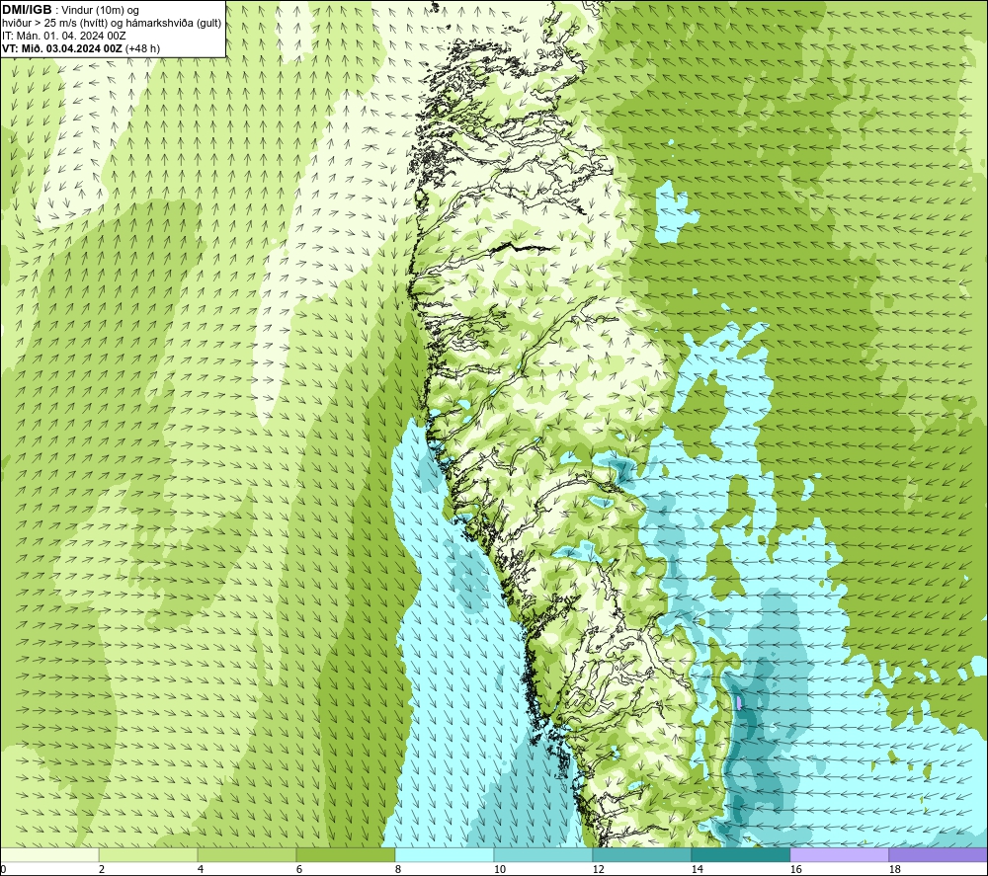The width and height of the screenshot is (988, 876).
Task: Click the 6–8 m/s dark green legend swatch
Action: [x=345, y=854]
